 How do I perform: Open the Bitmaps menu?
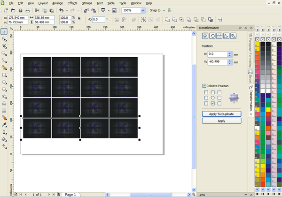[87, 3]
